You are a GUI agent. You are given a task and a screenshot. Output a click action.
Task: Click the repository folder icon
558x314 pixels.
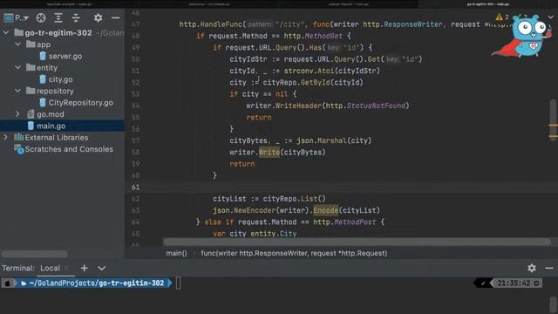pyautogui.click(x=31, y=91)
